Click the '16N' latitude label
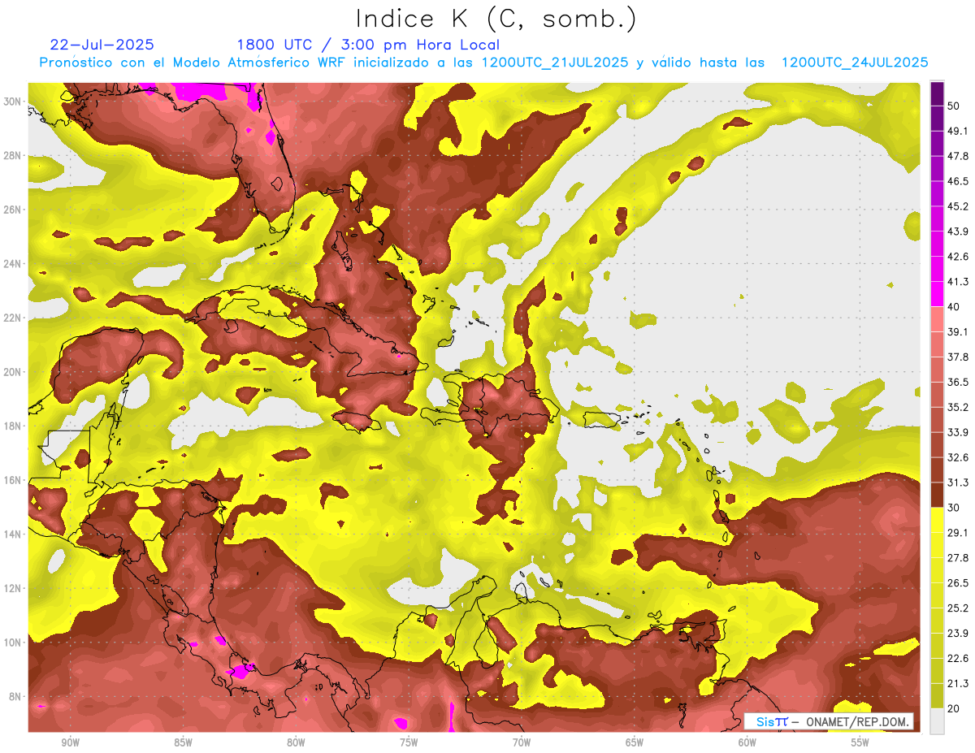The image size is (975, 753). point(14,480)
